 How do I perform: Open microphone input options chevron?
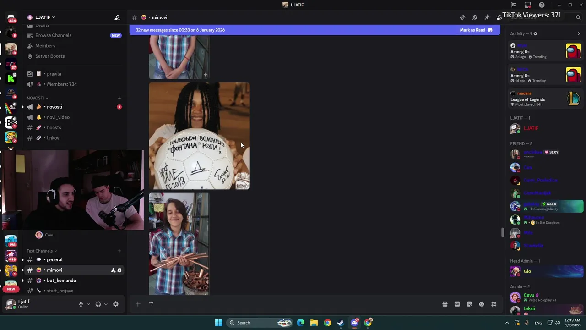88,304
